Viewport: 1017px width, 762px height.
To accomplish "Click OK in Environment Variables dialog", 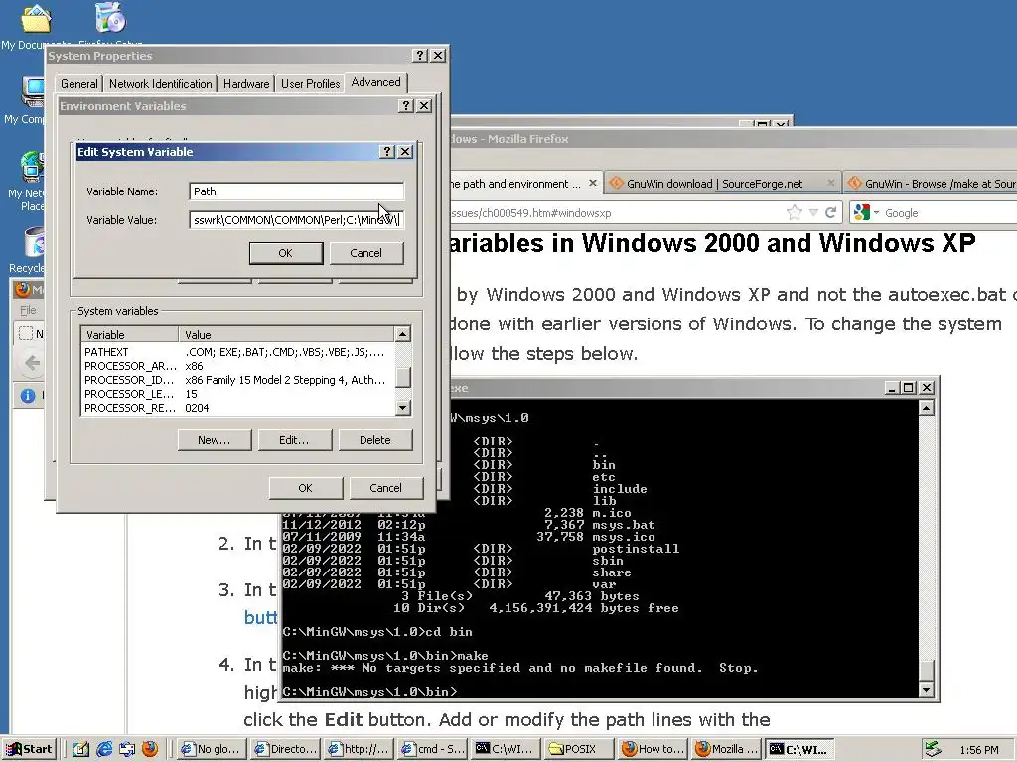I will [x=306, y=488].
